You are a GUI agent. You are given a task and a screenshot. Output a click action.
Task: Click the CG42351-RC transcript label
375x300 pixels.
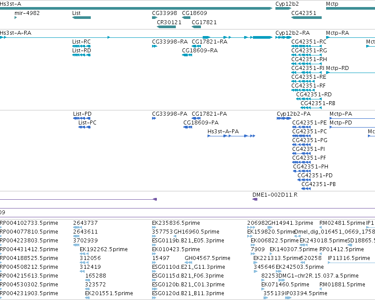(309, 41)
